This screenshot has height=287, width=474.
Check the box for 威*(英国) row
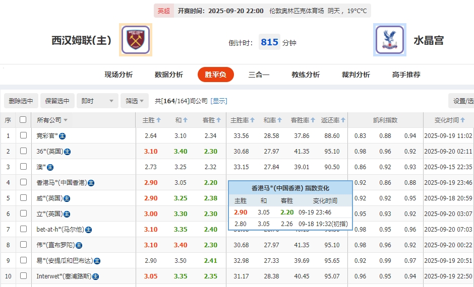[x=23, y=198]
